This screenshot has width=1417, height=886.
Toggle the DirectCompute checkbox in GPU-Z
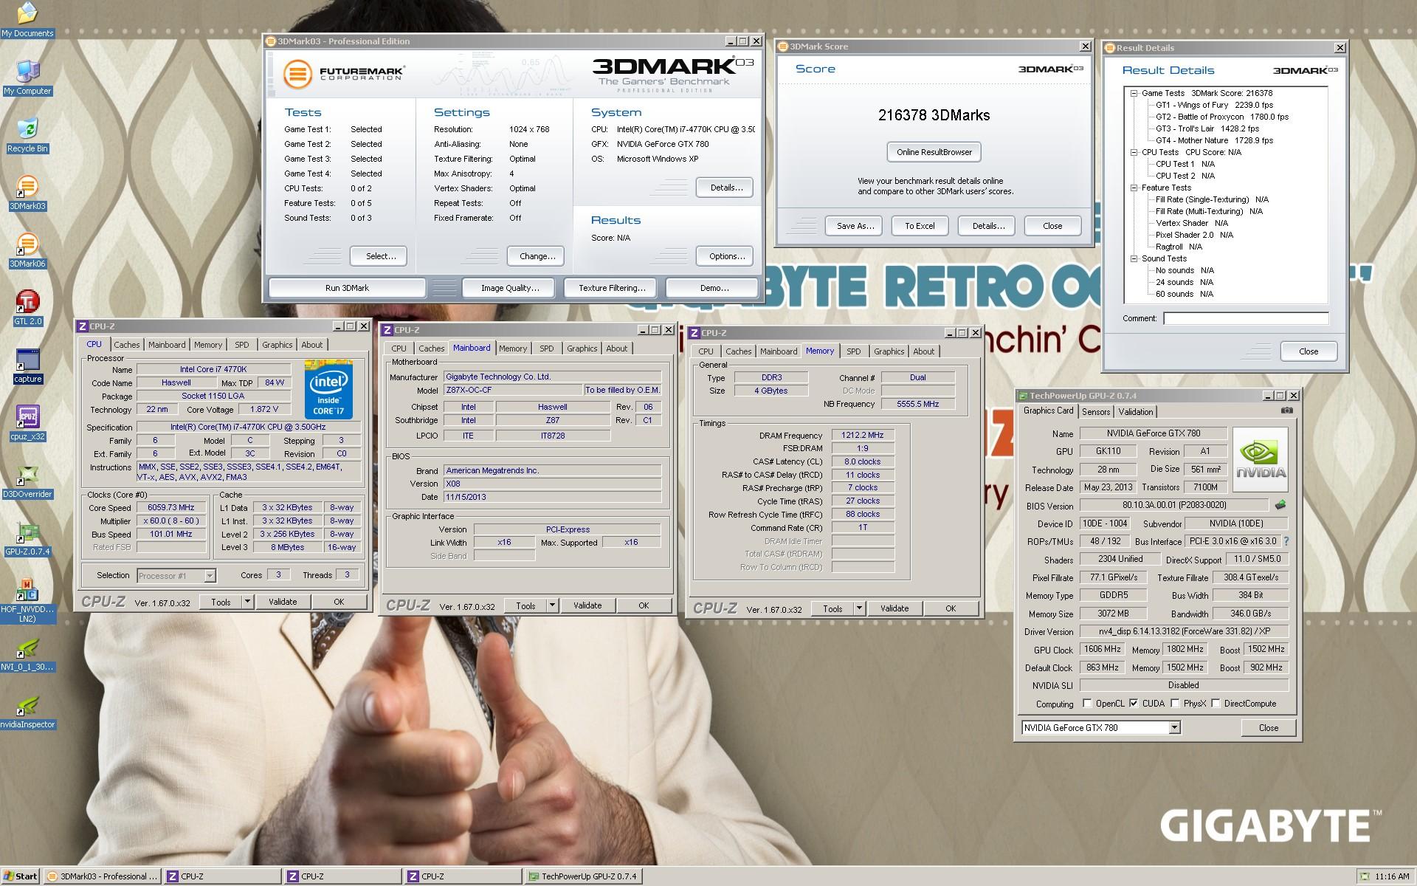tap(1216, 703)
